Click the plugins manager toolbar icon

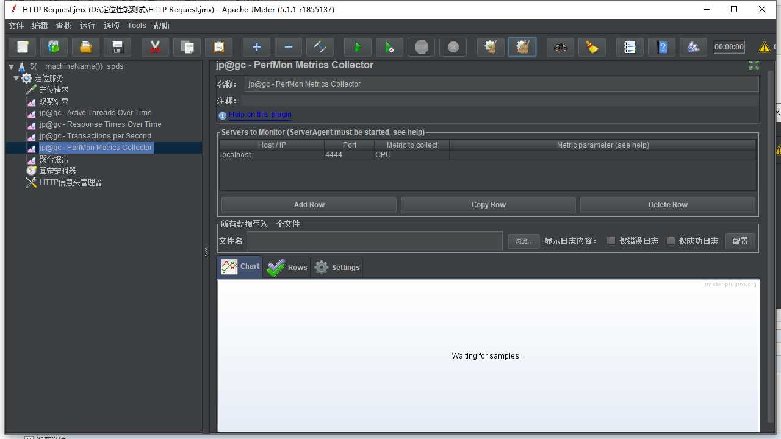click(x=694, y=47)
